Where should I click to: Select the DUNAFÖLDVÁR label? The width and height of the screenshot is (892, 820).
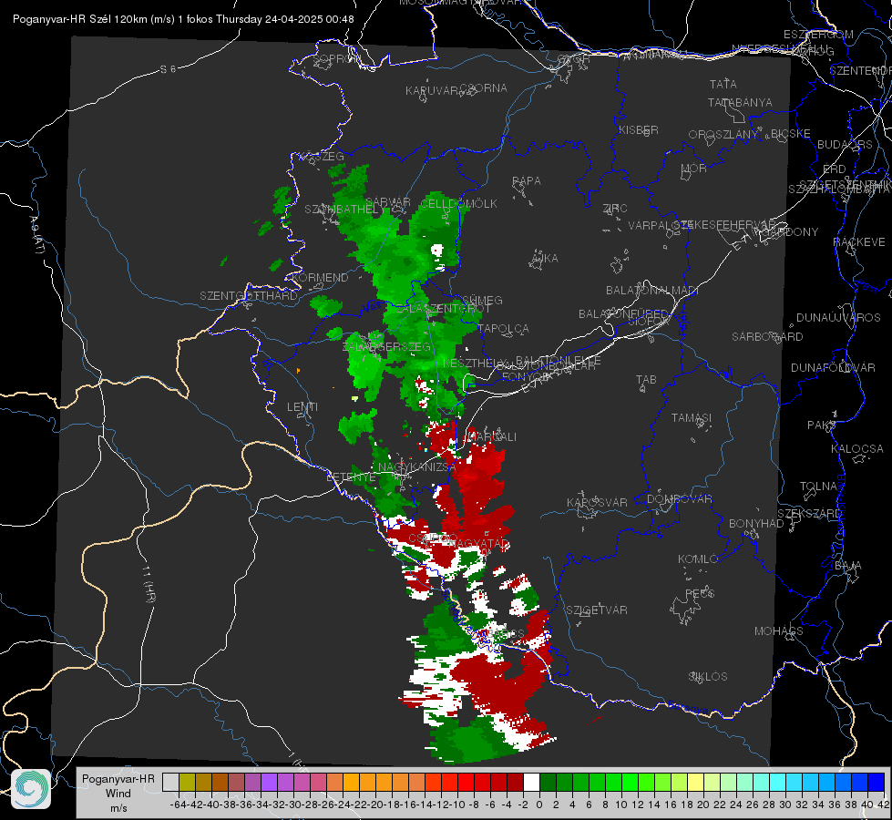coord(832,368)
